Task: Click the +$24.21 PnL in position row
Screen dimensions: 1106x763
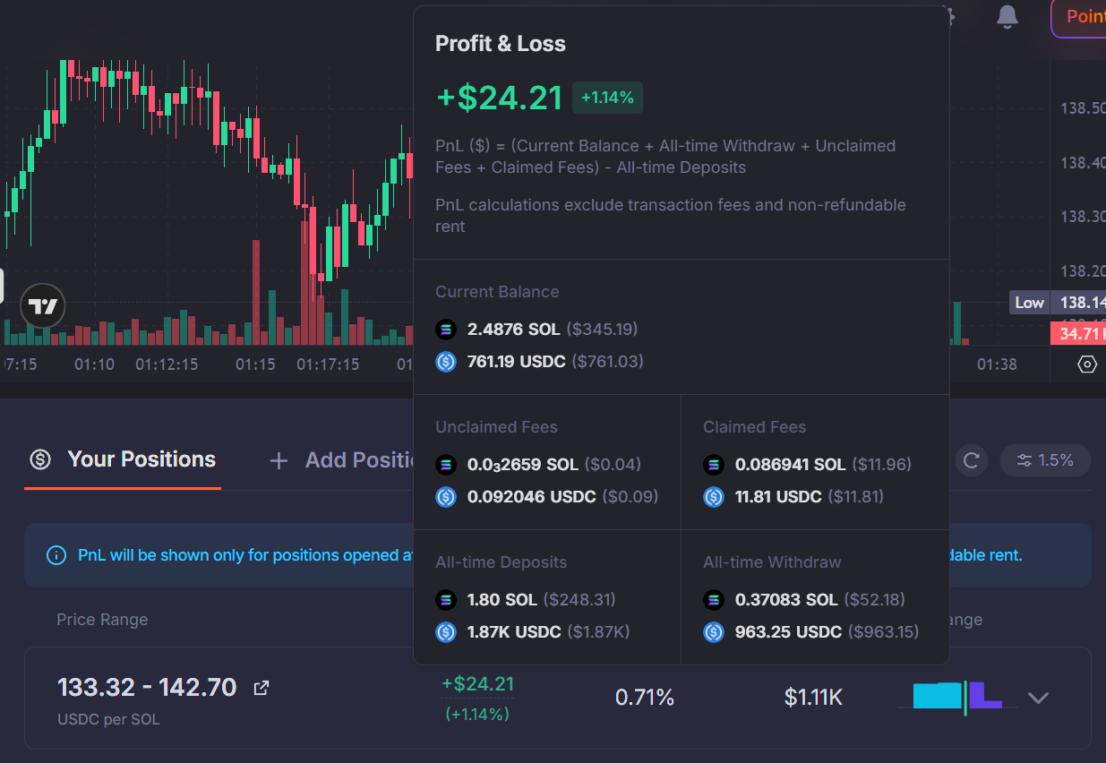Action: tap(477, 685)
